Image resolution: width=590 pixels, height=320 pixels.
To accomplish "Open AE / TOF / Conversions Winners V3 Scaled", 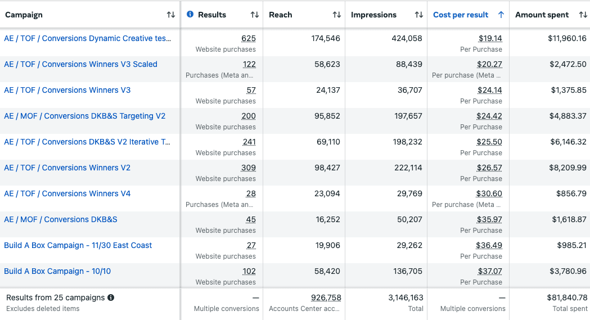I will click(80, 64).
